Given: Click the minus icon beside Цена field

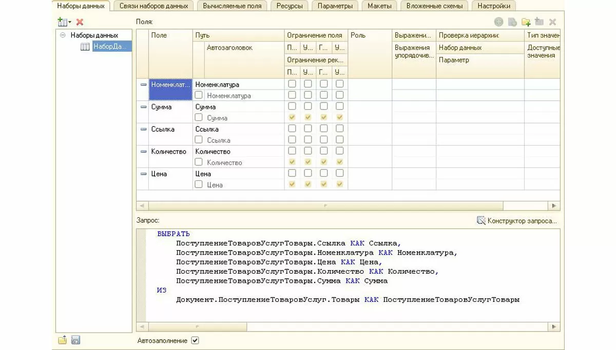Looking at the screenshot, I should point(143,174).
